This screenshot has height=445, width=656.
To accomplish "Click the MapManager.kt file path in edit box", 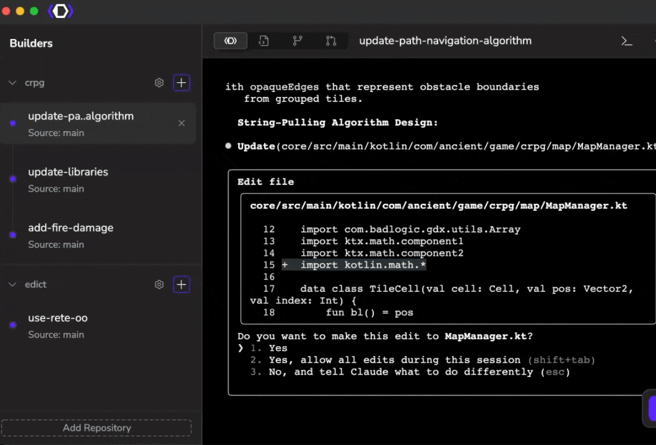I will coord(438,206).
